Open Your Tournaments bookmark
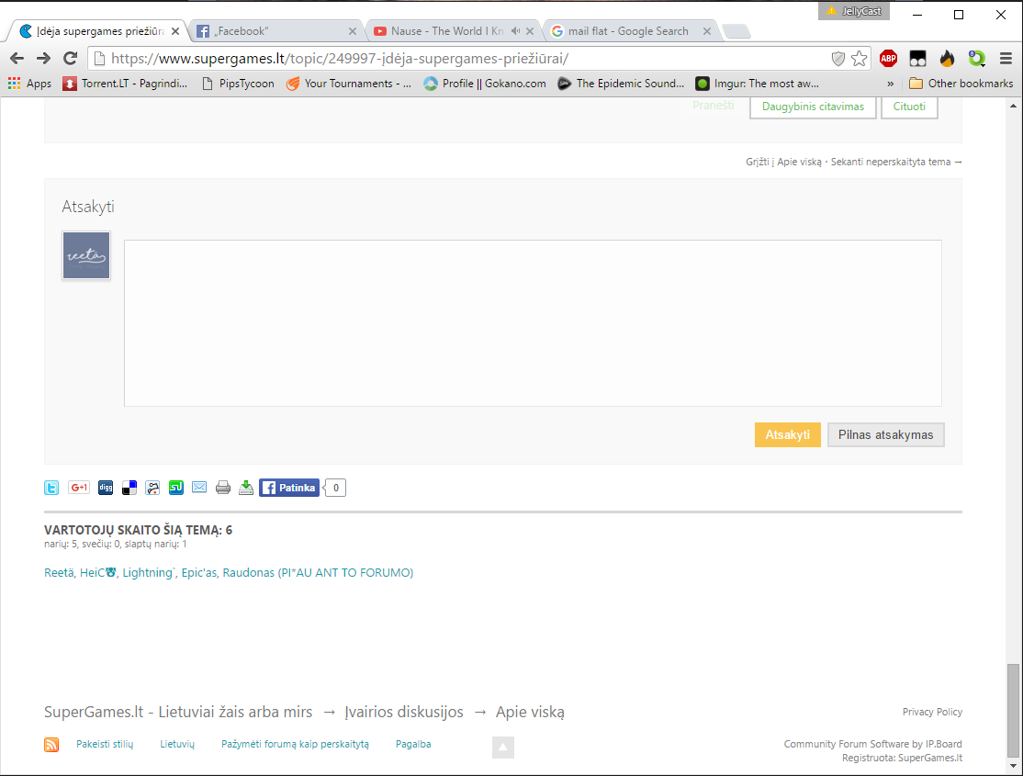This screenshot has width=1023, height=776. coord(349,84)
